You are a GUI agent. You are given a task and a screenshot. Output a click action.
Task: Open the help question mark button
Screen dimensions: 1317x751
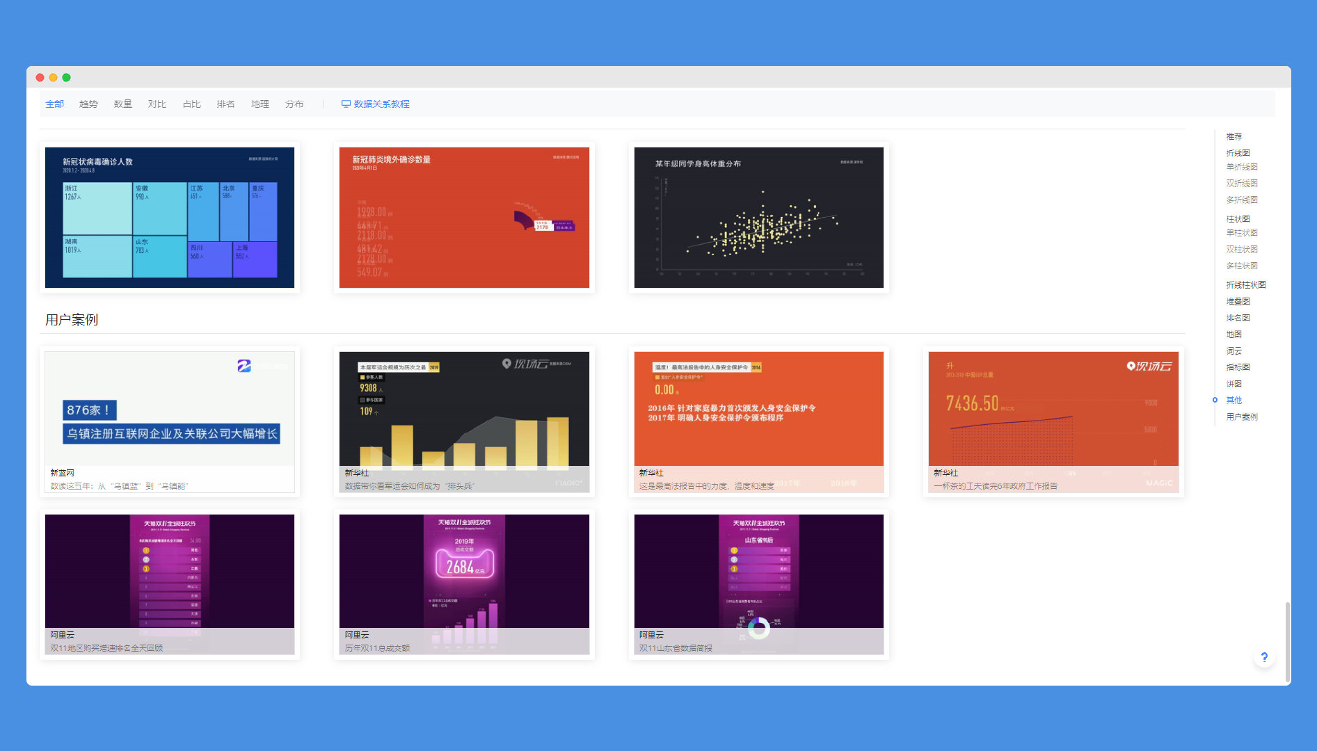coord(1264,657)
